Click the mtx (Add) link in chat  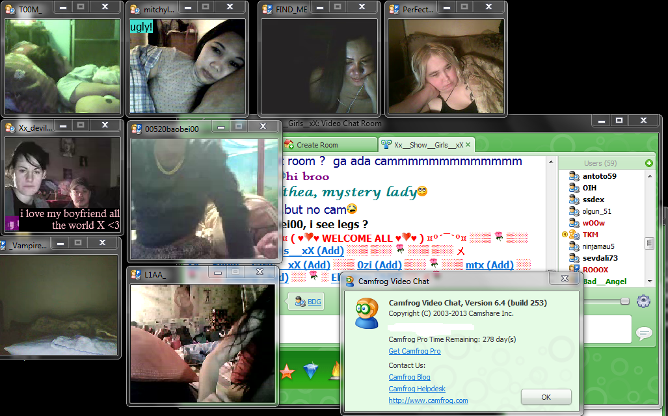point(490,265)
